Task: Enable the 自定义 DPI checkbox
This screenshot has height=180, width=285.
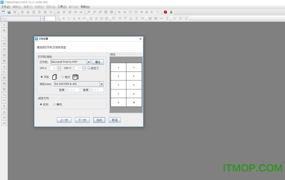Action: click(x=89, y=68)
